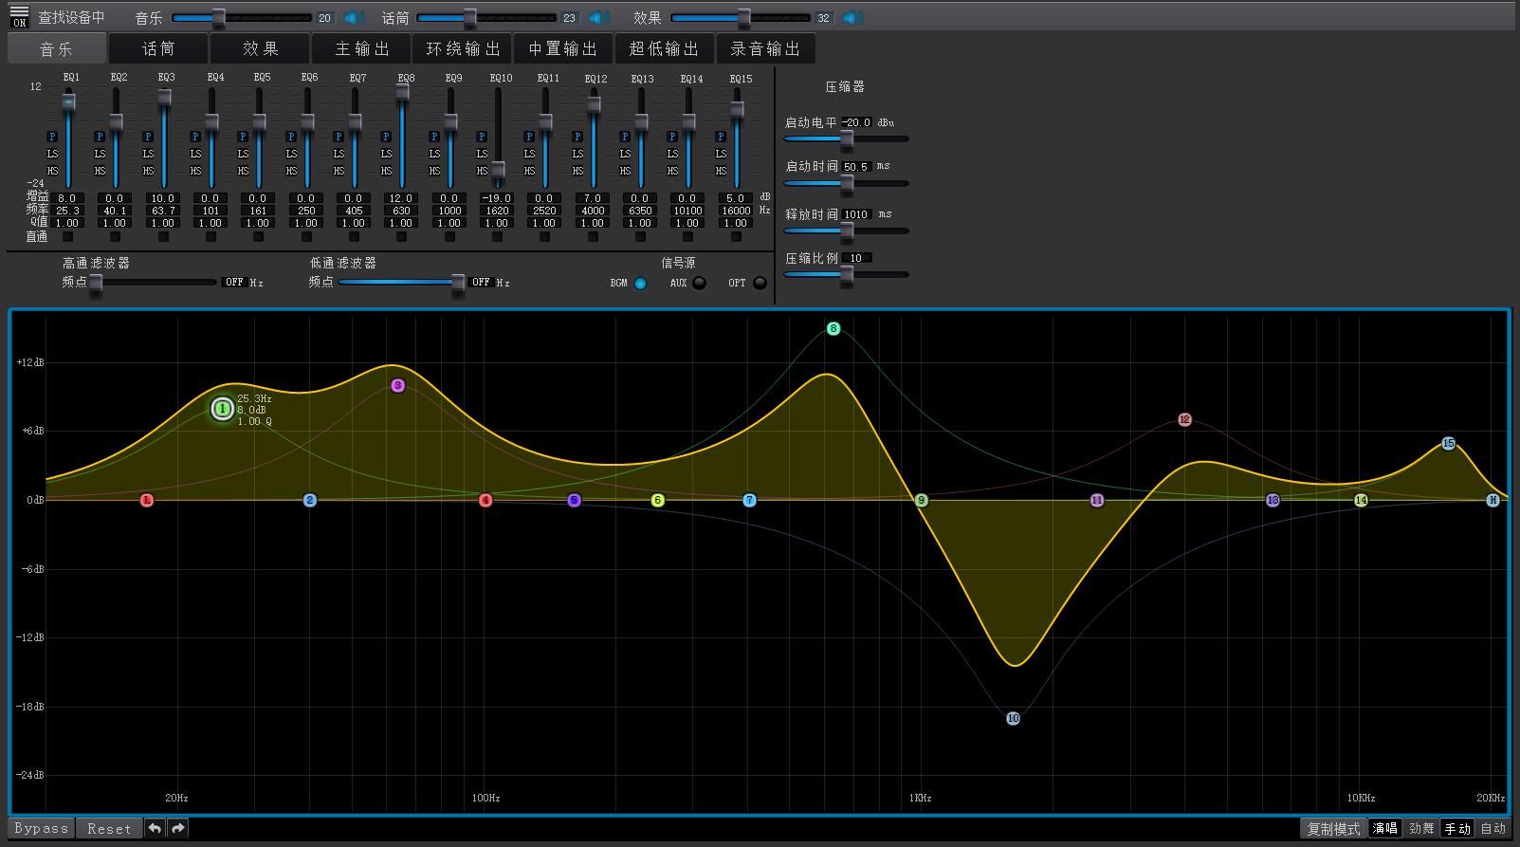Switch to the 音乐 tab
Viewport: 1520px width, 847px height.
tap(56, 48)
